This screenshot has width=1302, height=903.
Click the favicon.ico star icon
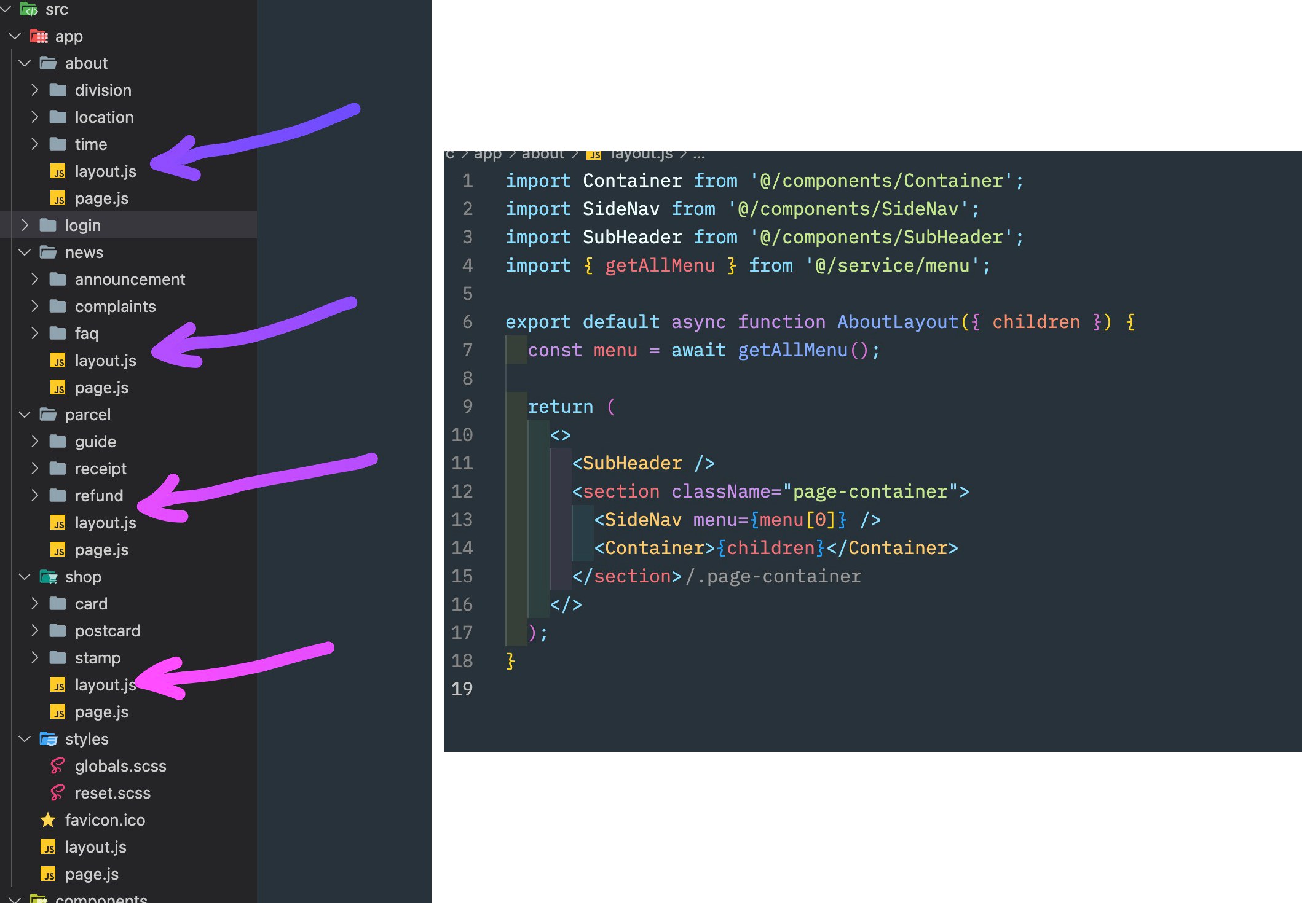coord(48,820)
